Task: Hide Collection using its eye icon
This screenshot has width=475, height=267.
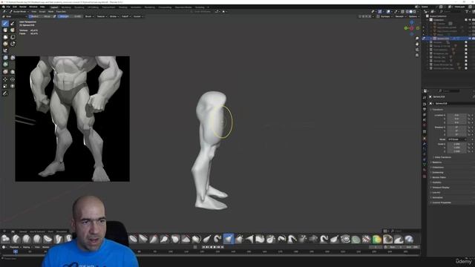Action: pos(470,20)
